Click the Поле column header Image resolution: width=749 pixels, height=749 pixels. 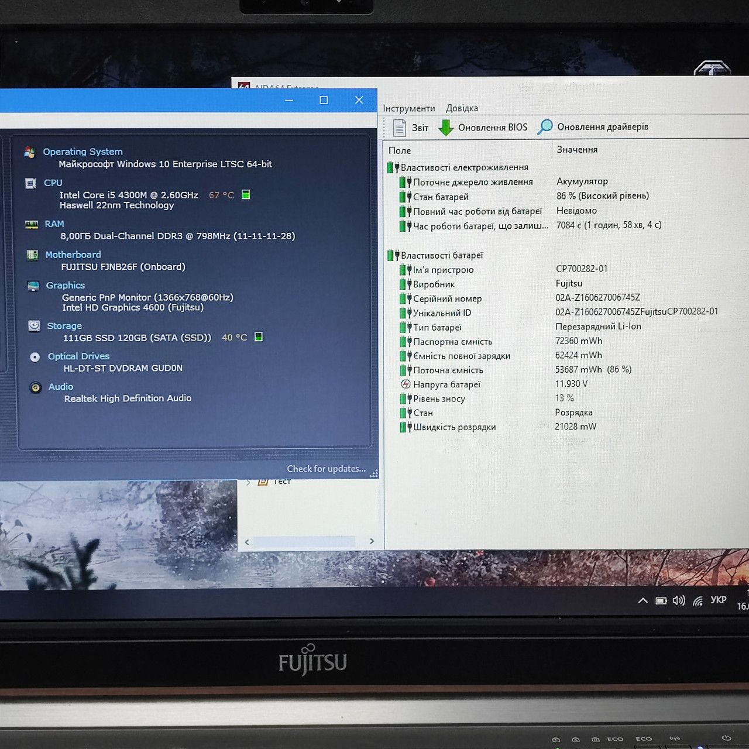[400, 150]
